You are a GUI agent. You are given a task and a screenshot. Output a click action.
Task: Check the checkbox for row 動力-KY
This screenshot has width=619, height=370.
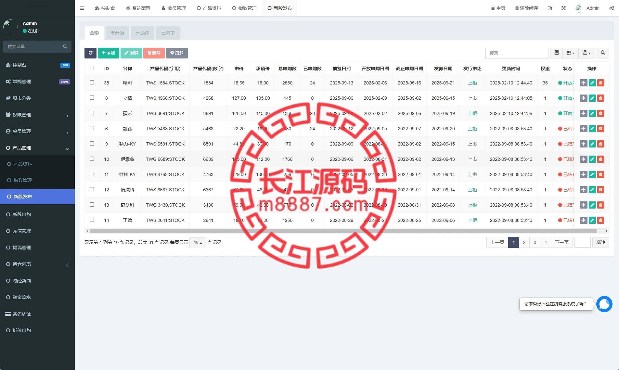coord(92,144)
